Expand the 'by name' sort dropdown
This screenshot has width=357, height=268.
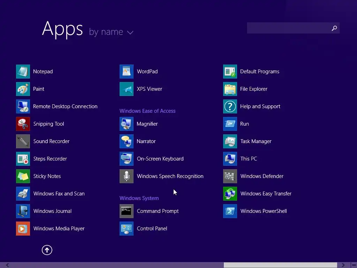[111, 32]
